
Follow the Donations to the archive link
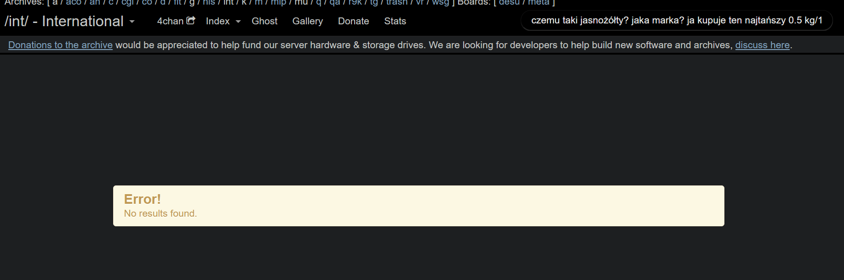pos(60,45)
